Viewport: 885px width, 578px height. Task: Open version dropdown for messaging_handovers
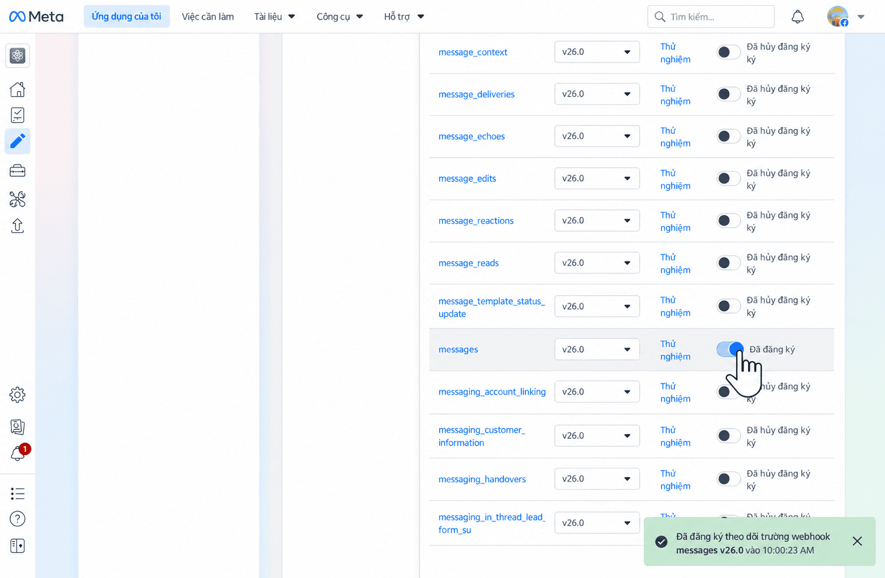[x=596, y=479]
